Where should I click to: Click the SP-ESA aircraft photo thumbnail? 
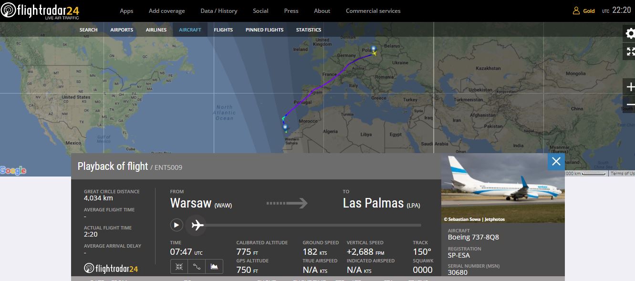pos(503,188)
